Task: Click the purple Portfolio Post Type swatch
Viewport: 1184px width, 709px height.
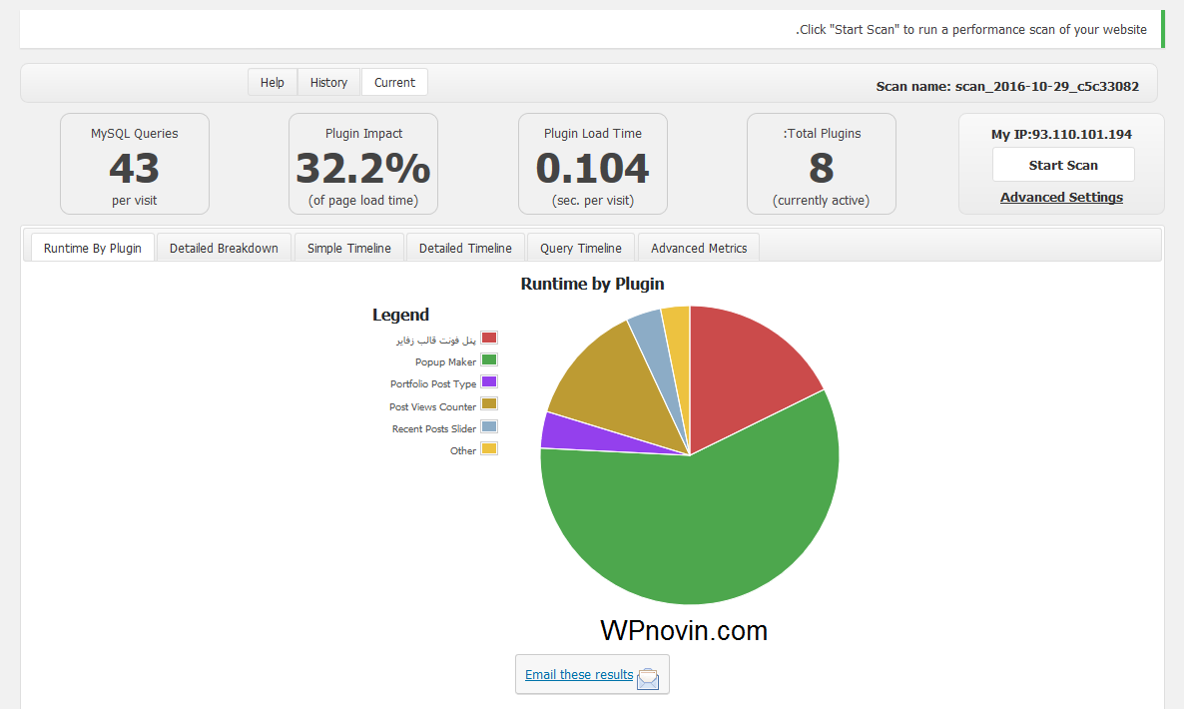Action: pyautogui.click(x=489, y=381)
